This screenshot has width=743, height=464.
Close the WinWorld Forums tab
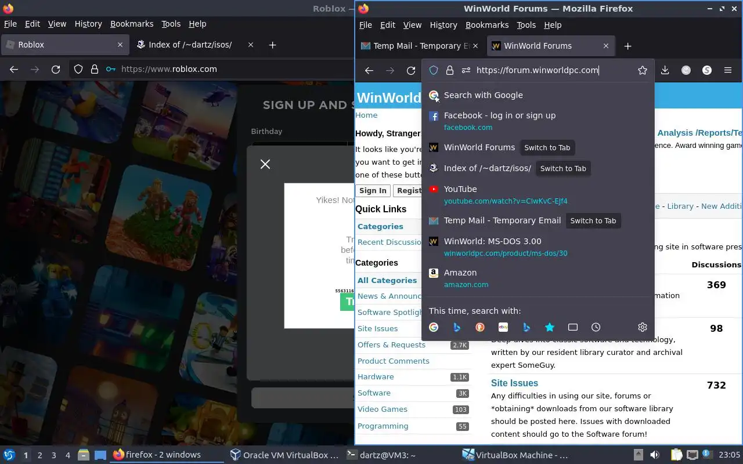606,46
